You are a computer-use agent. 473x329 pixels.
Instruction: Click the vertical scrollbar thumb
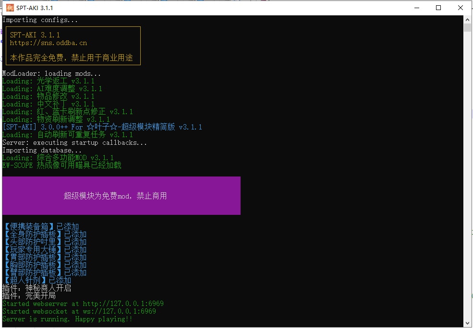[x=467, y=27]
